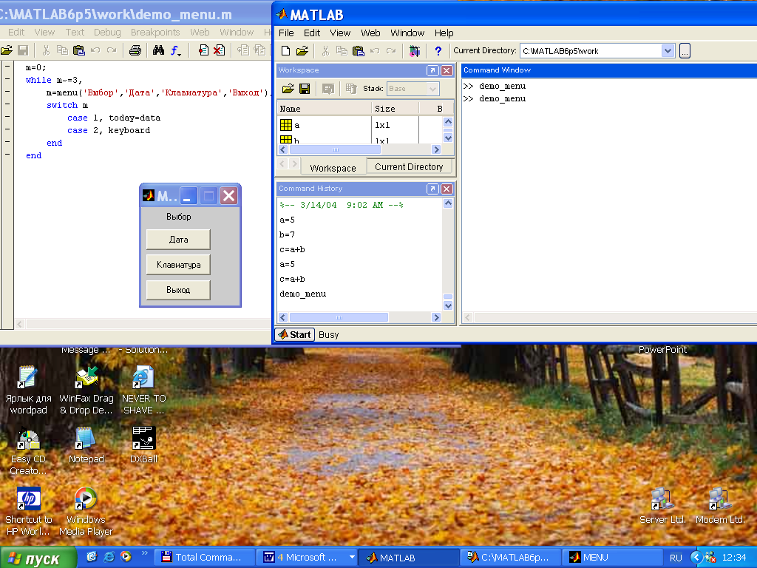
Task: Click Cut scissors icon in the editor toolbar
Action: [x=46, y=50]
